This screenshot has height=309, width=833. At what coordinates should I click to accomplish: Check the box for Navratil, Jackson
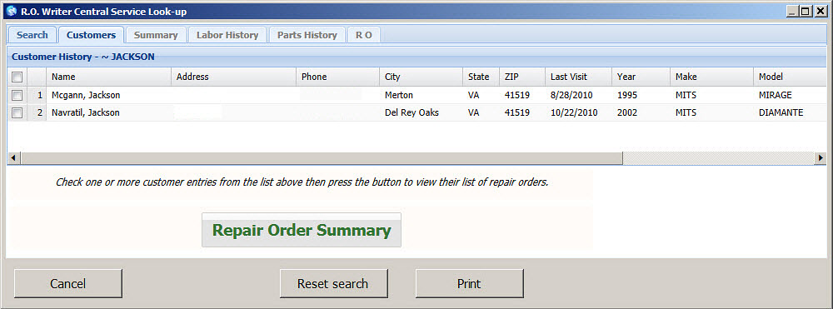tap(17, 112)
